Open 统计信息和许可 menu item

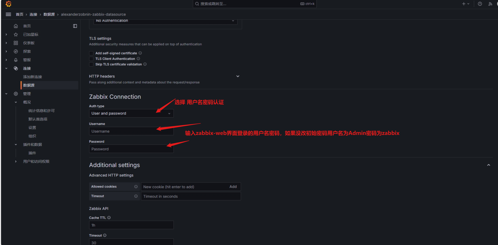click(x=42, y=111)
